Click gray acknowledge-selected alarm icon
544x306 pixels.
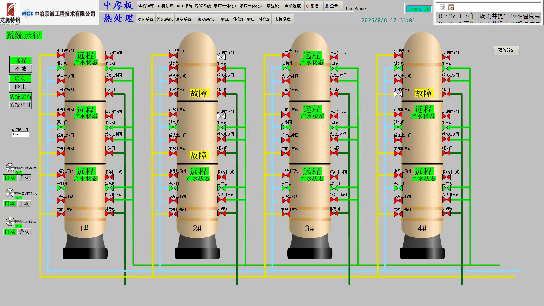click(443, 7)
